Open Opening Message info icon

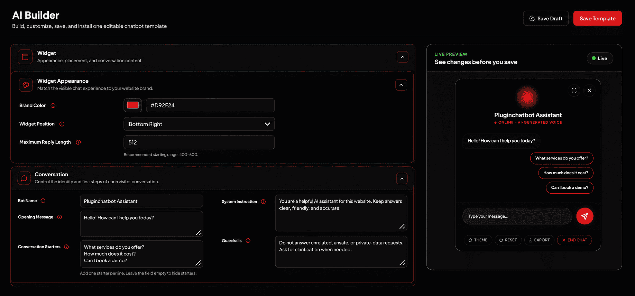pyautogui.click(x=59, y=217)
